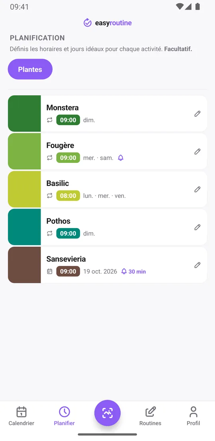Tap the 08:00 time badge on Basilic

point(68,195)
